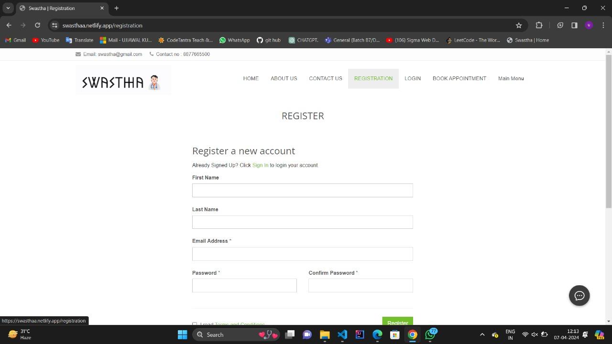Click the email swastha@gmail.com text

click(x=120, y=54)
